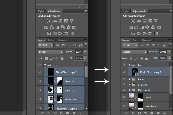Screen dimensions: 173x115
Task: Lock all in right Layers panel
Action: tap(146, 58)
